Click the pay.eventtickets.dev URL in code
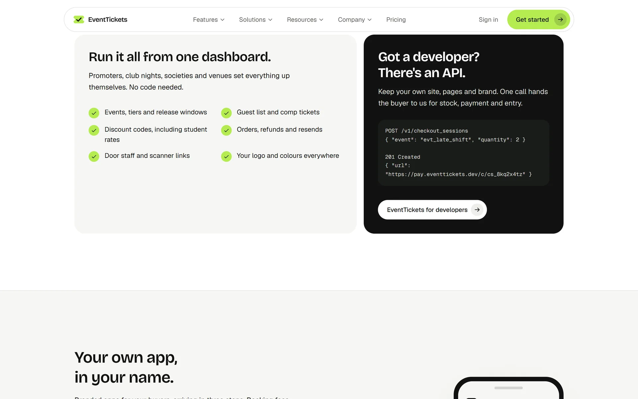 click(455, 174)
